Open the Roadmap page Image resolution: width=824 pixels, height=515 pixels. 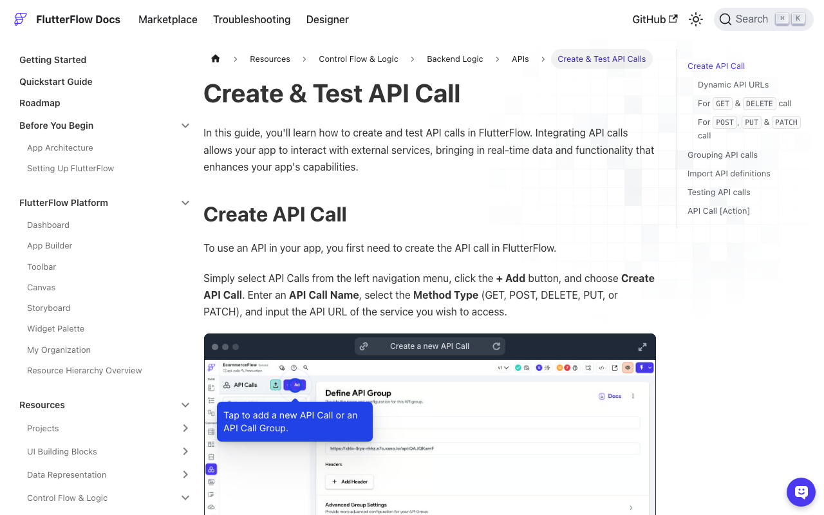[x=40, y=103]
